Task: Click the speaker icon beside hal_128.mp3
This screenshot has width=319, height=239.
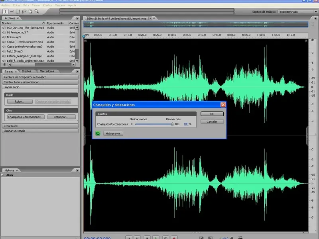Action: pyautogui.click(x=4, y=51)
